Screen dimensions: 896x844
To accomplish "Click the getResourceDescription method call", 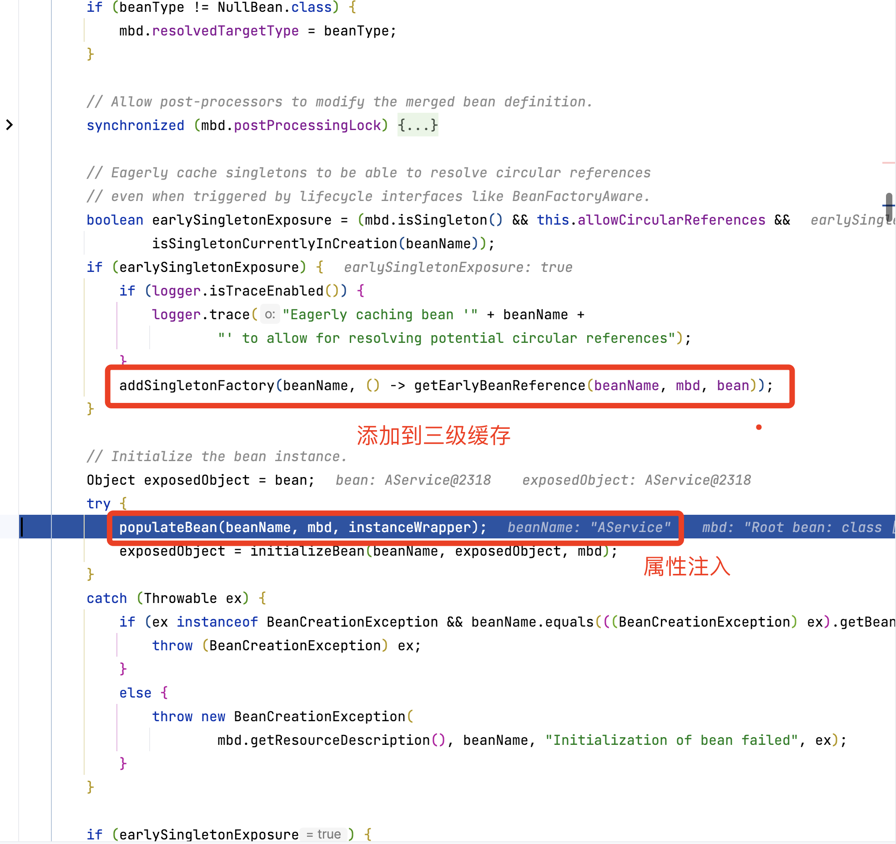I will 340,740.
